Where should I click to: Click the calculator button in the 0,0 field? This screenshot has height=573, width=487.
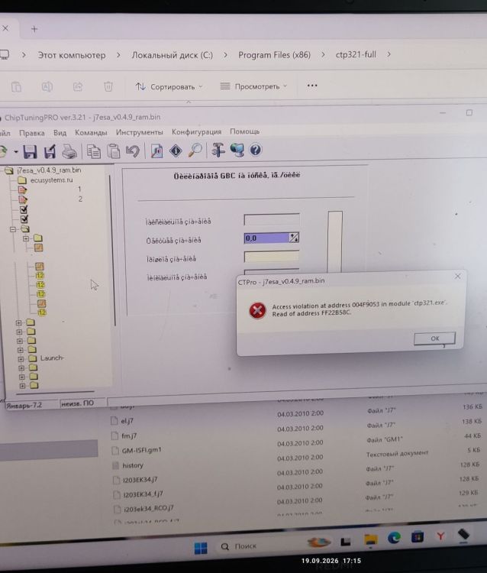point(294,238)
